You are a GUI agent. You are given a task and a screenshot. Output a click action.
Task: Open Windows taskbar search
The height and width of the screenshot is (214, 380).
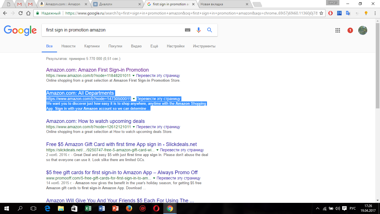click(x=20, y=208)
